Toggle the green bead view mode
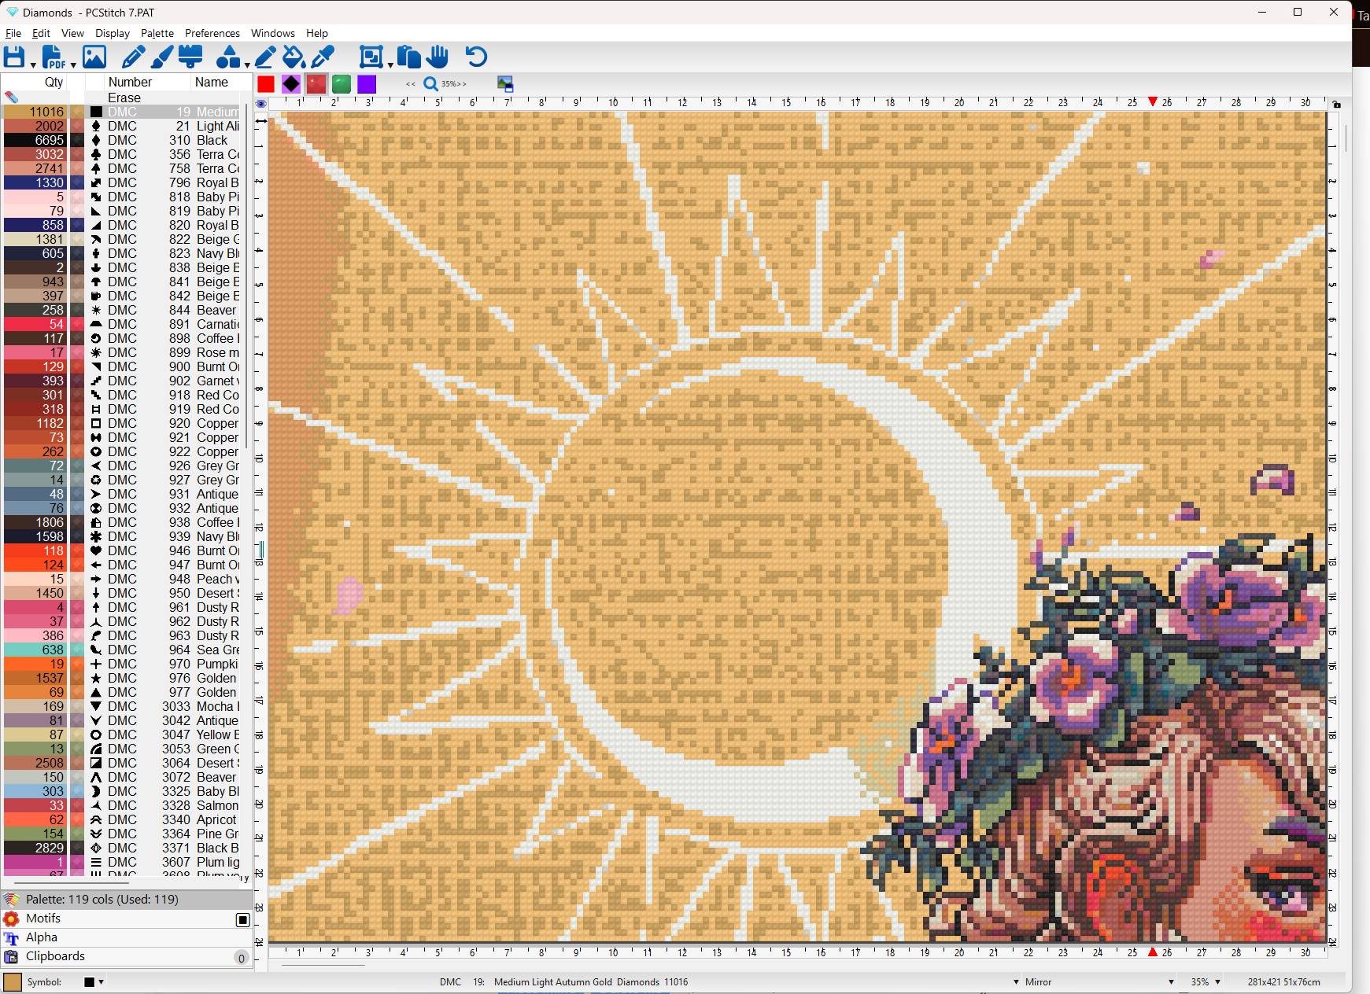The image size is (1370, 994). 341,83
